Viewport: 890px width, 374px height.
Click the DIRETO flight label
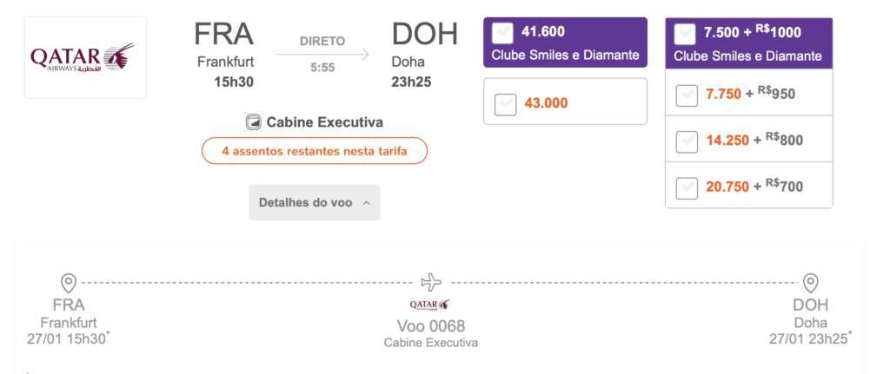click(322, 42)
